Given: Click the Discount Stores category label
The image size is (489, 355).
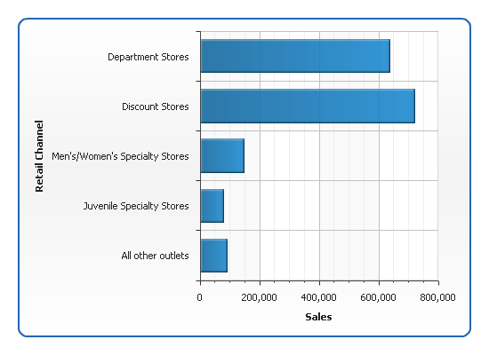Looking at the screenshot, I should [156, 106].
